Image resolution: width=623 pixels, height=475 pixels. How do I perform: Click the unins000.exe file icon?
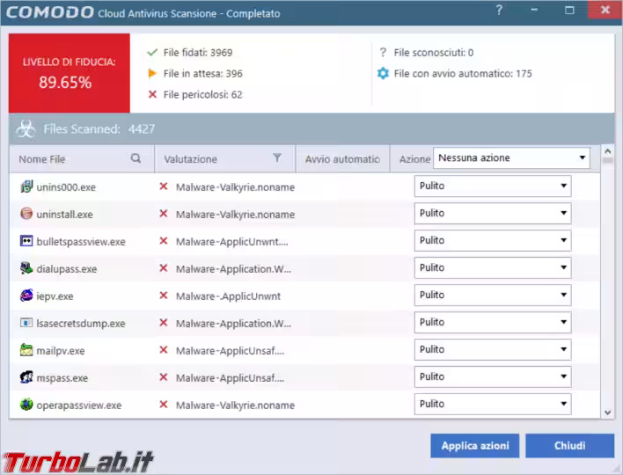pos(26,186)
